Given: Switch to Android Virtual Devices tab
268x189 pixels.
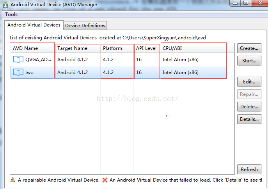Looking at the screenshot, I should coord(34,25).
